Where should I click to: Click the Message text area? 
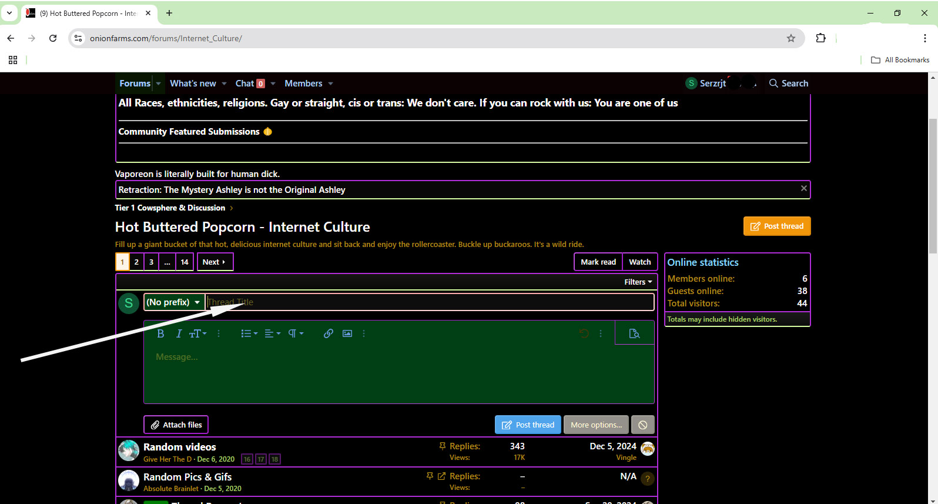pos(399,373)
